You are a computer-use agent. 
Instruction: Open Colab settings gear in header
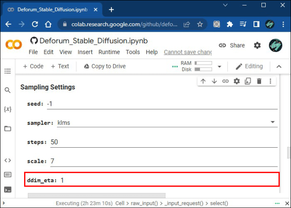point(257,45)
